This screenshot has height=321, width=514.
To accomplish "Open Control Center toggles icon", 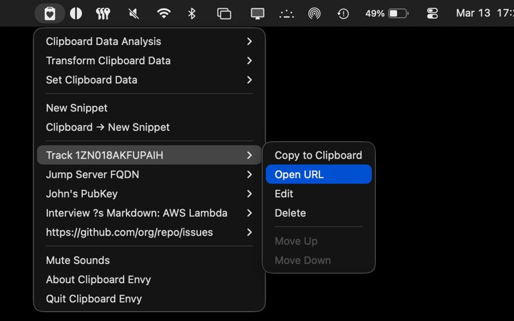I will pos(432,13).
